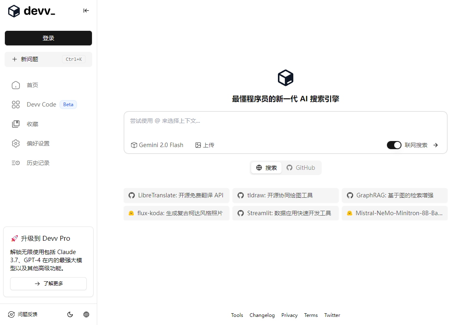Image resolution: width=474 pixels, height=325 pixels.
Task: Toggle the 联网搜索 web search switch
Action: (394, 145)
